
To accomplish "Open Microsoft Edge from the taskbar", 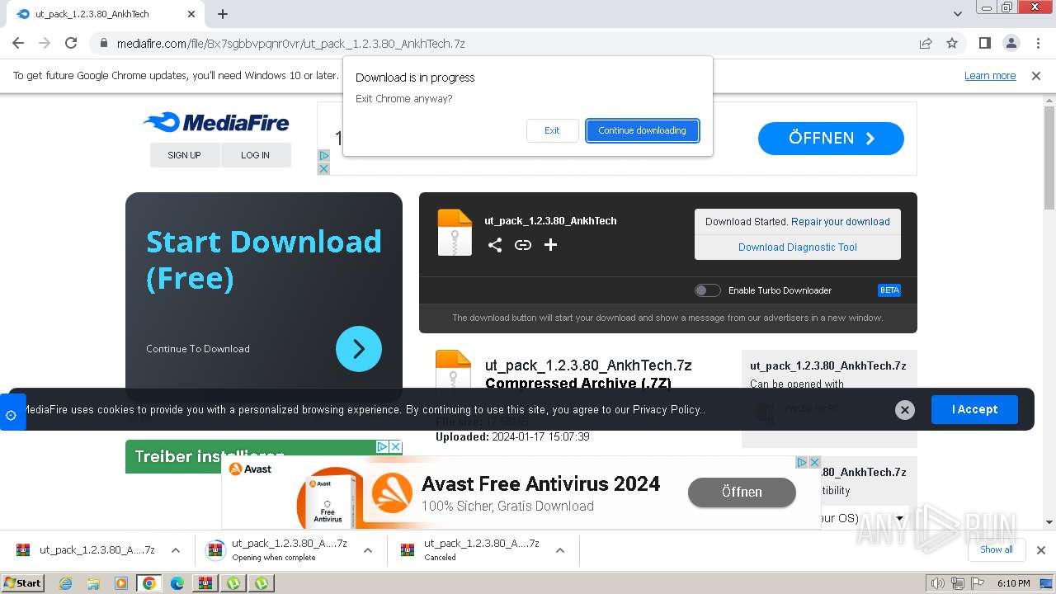I will (177, 583).
